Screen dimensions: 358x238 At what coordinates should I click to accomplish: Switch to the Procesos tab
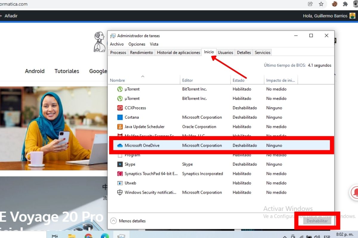point(118,52)
